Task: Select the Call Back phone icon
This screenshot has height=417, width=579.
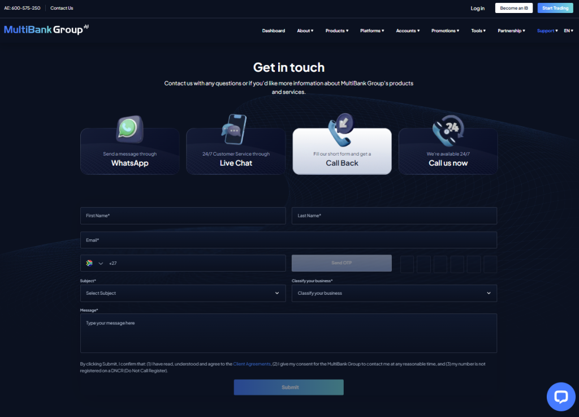Action: 341,129
